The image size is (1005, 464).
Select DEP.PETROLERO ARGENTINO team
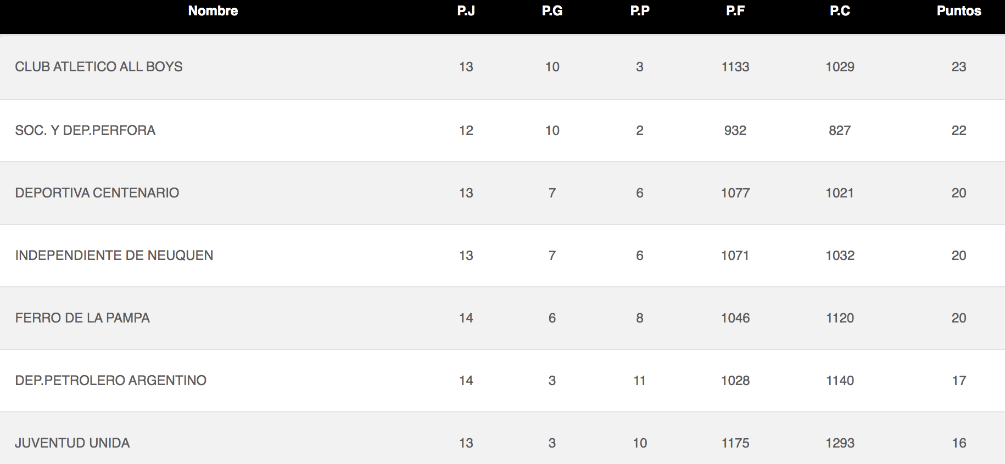click(111, 381)
